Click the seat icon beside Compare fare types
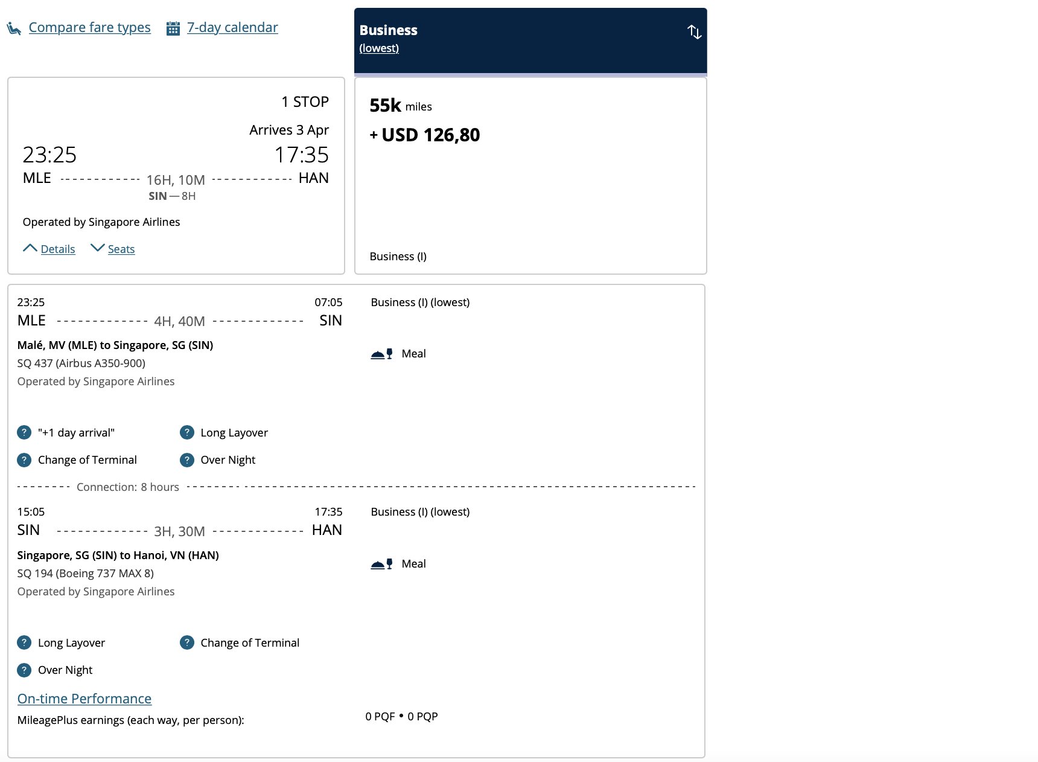This screenshot has height=762, width=1038. click(x=14, y=28)
